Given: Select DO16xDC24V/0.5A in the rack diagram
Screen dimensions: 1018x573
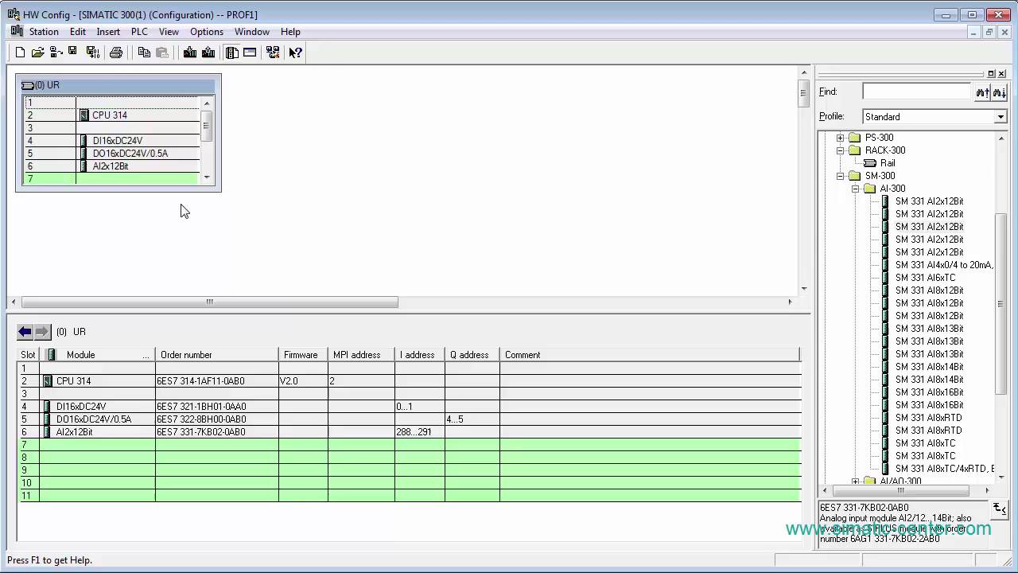Looking at the screenshot, I should tap(130, 154).
